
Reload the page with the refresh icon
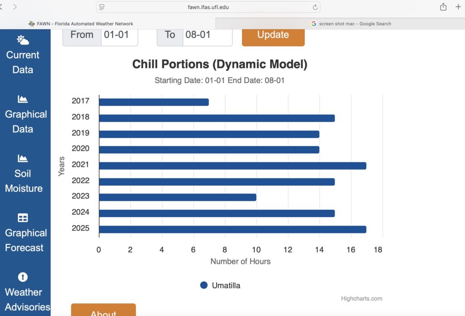tap(315, 7)
